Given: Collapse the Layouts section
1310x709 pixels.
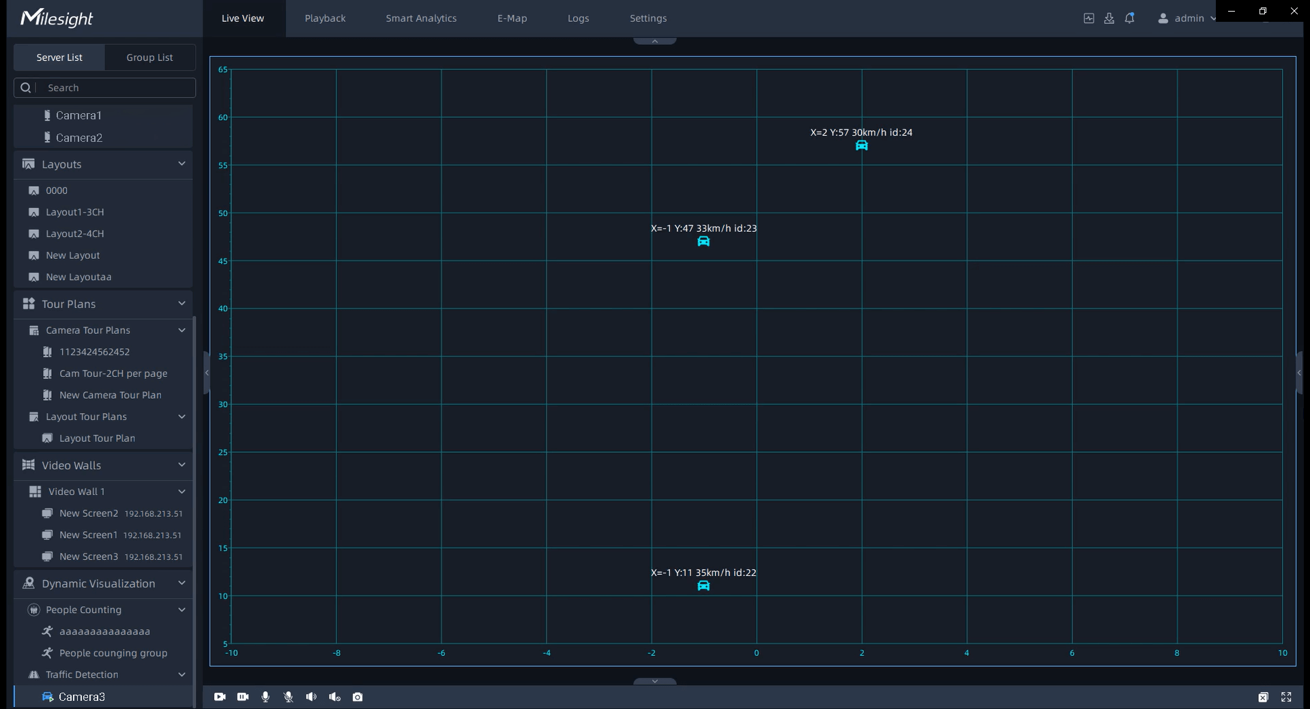Looking at the screenshot, I should click(181, 164).
